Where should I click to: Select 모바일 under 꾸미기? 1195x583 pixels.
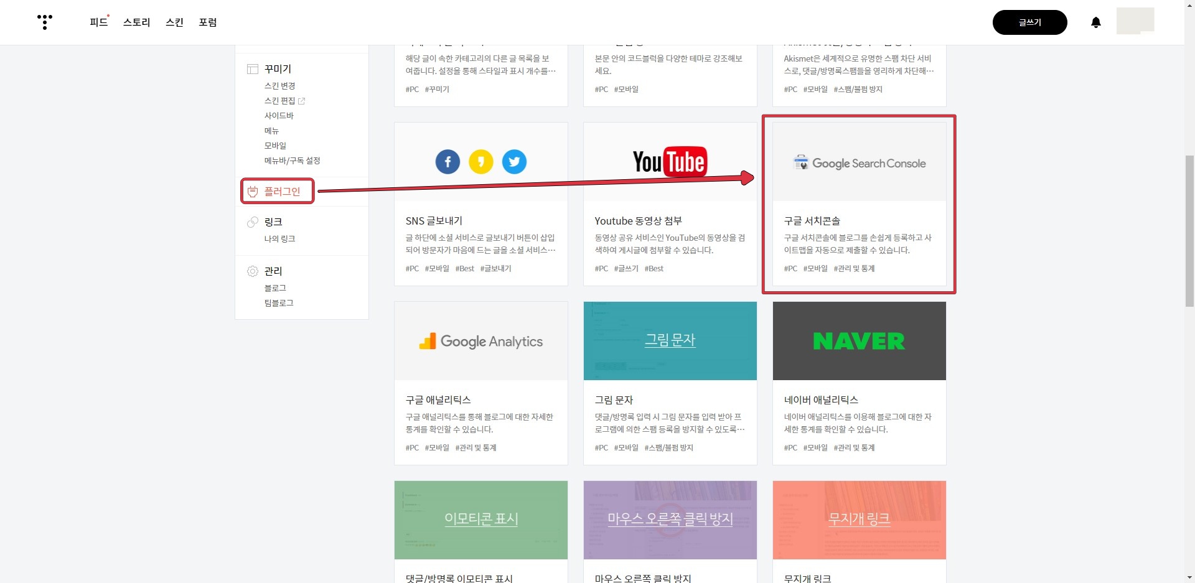pyautogui.click(x=275, y=146)
